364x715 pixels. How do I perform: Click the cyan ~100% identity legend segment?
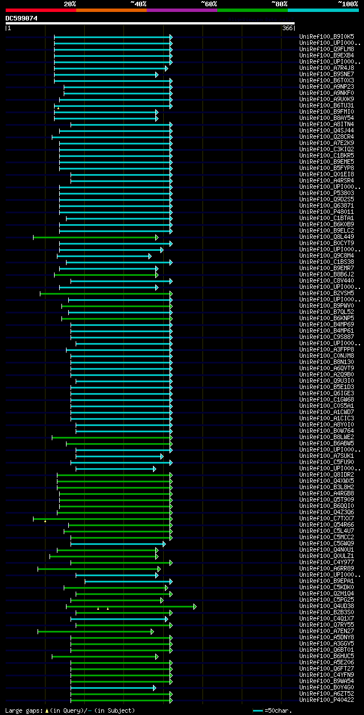coord(323,10)
